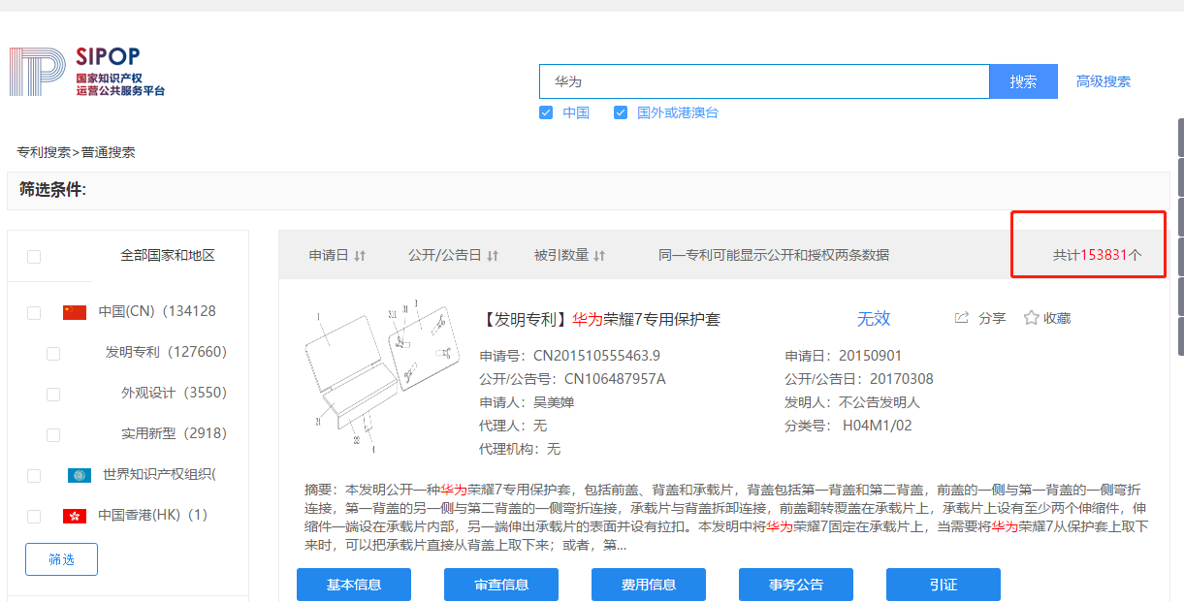Image resolution: width=1184 pixels, height=602 pixels.
Task: Sort by the 公开/公告日 column header
Action: [x=445, y=255]
